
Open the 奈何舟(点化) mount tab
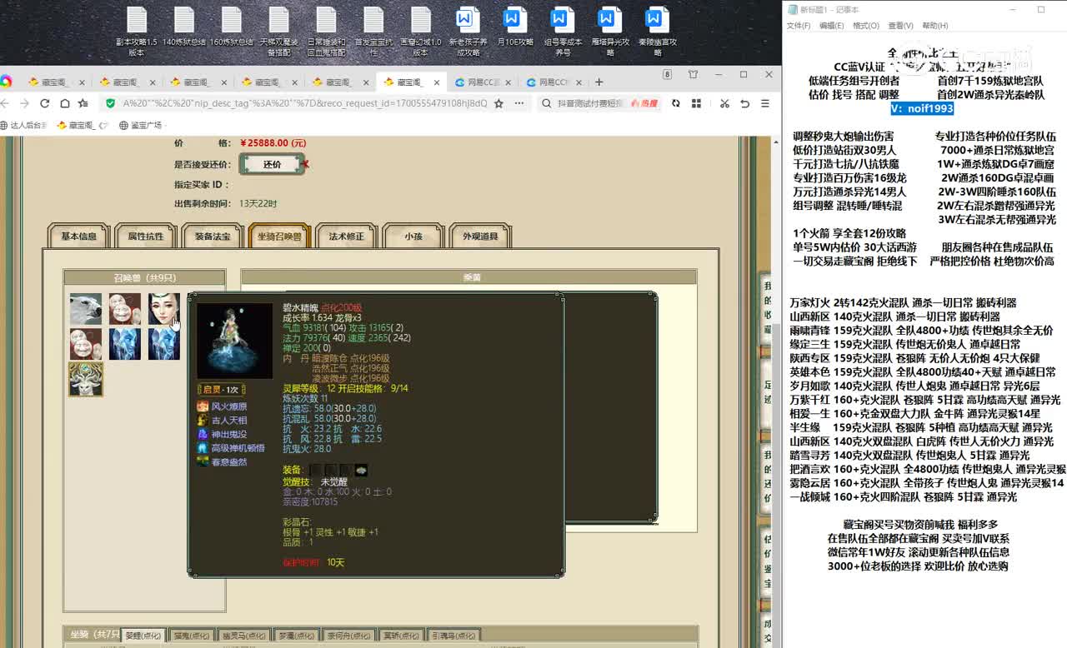point(348,636)
